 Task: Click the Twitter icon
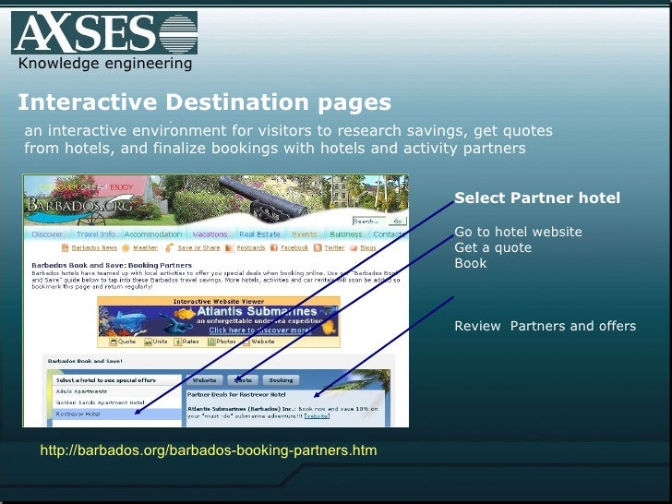[318, 247]
